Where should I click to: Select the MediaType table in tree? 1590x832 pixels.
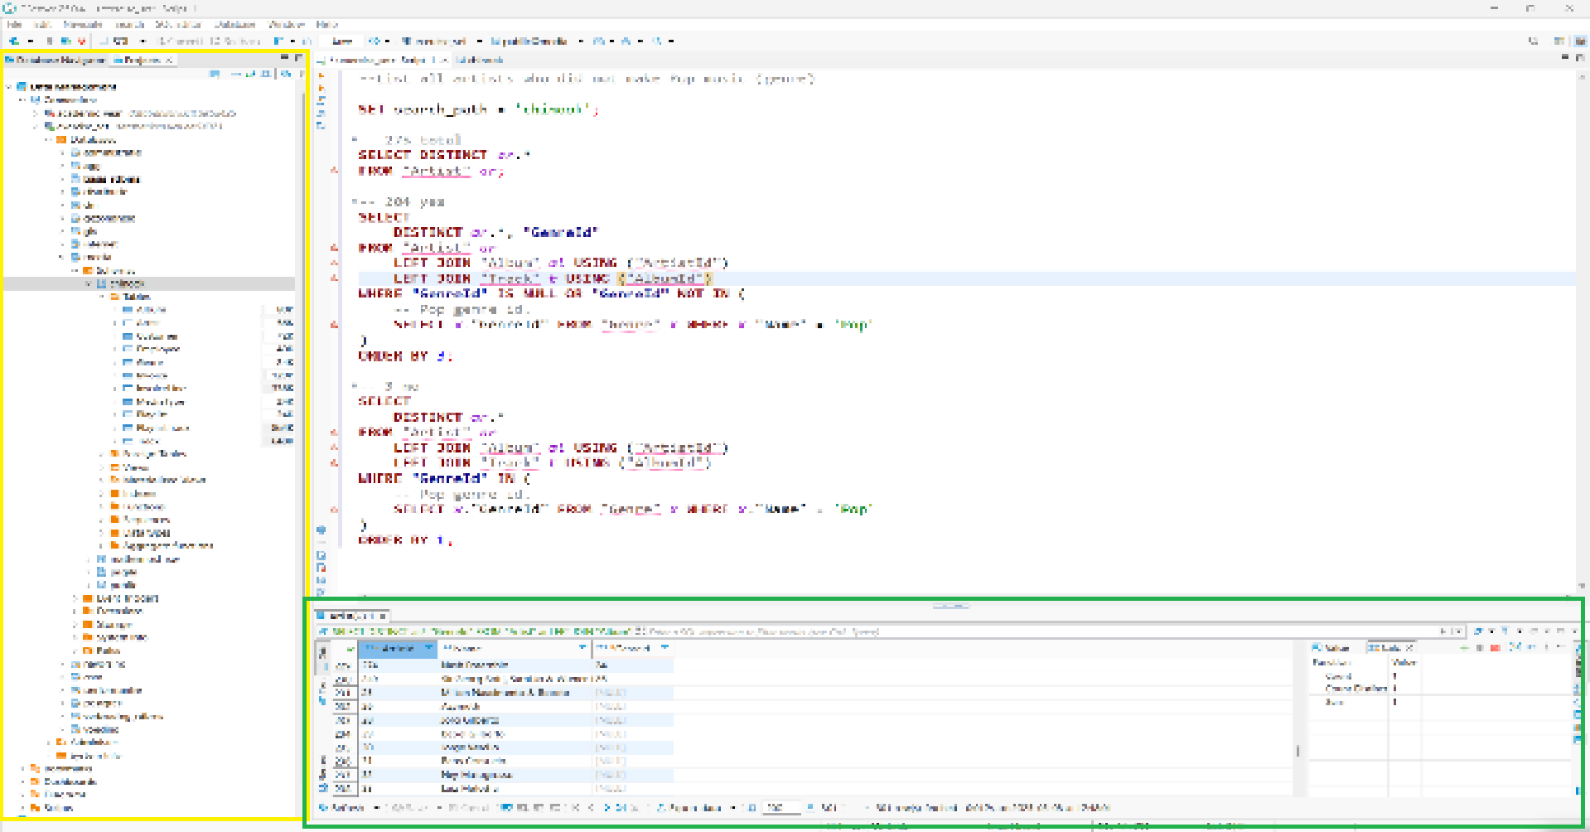pos(160,402)
